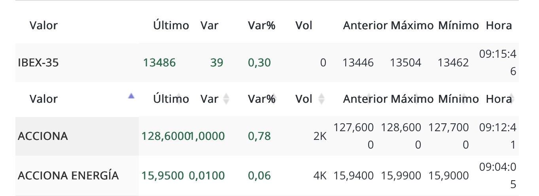The image size is (539, 196).
Task: Click ACCIONA ENERGÍA last price 15,9500
Action: coord(163,175)
